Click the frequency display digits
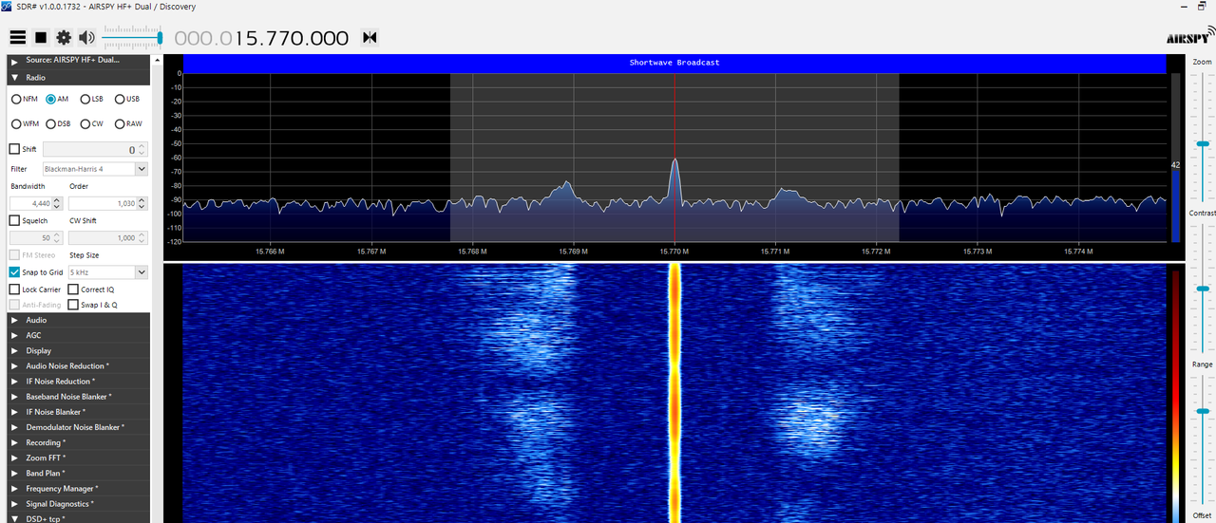 coord(261,38)
